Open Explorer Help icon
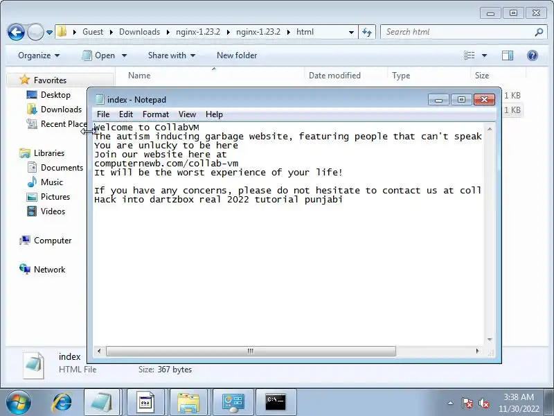 point(532,55)
